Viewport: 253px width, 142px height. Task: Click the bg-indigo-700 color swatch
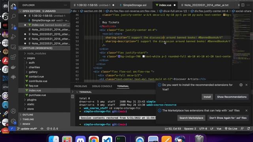(119, 56)
